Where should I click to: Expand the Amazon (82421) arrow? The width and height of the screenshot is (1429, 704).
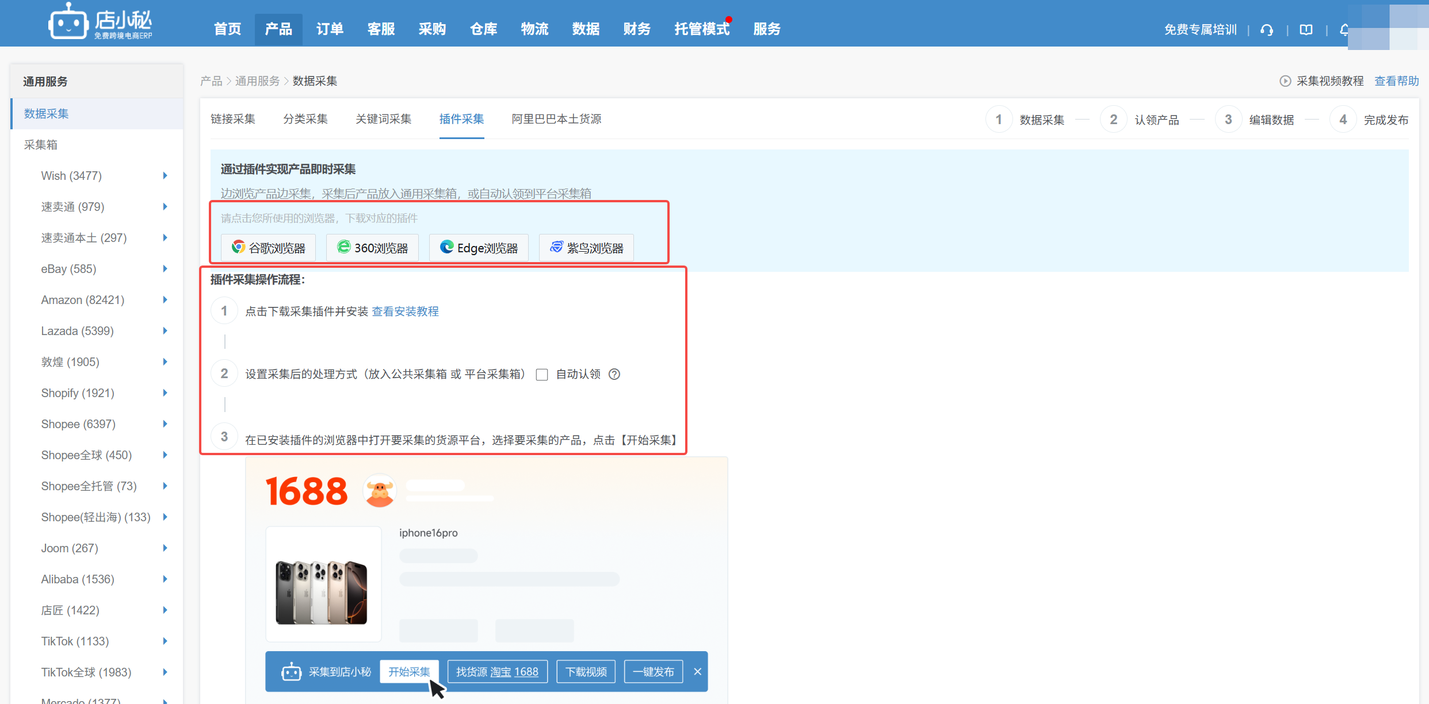(165, 300)
